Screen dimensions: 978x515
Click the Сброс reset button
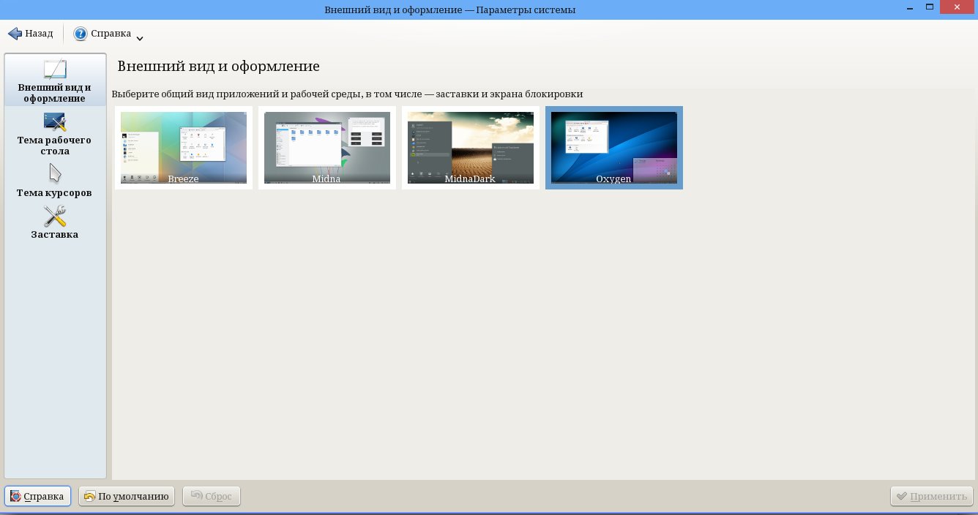click(x=212, y=496)
